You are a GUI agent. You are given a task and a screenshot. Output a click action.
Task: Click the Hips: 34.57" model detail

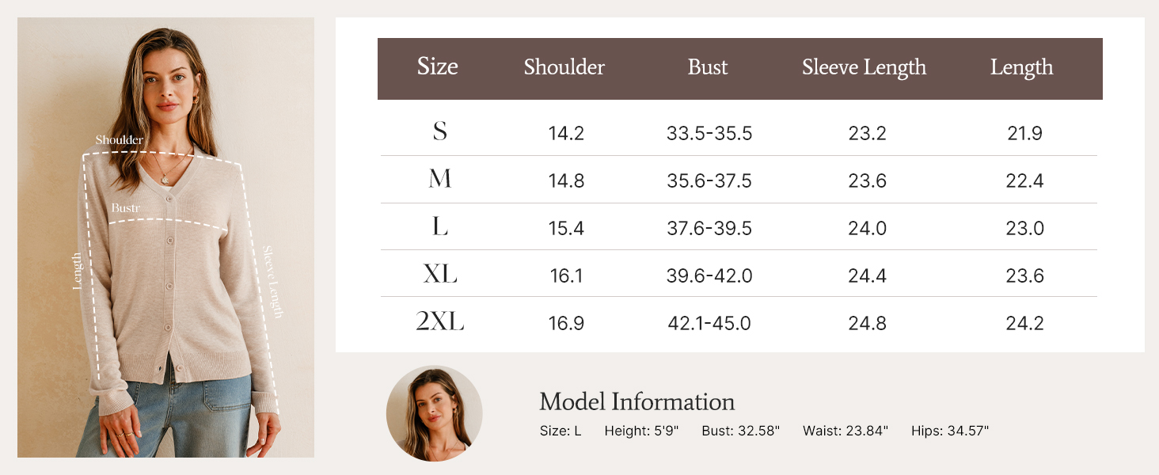click(949, 431)
